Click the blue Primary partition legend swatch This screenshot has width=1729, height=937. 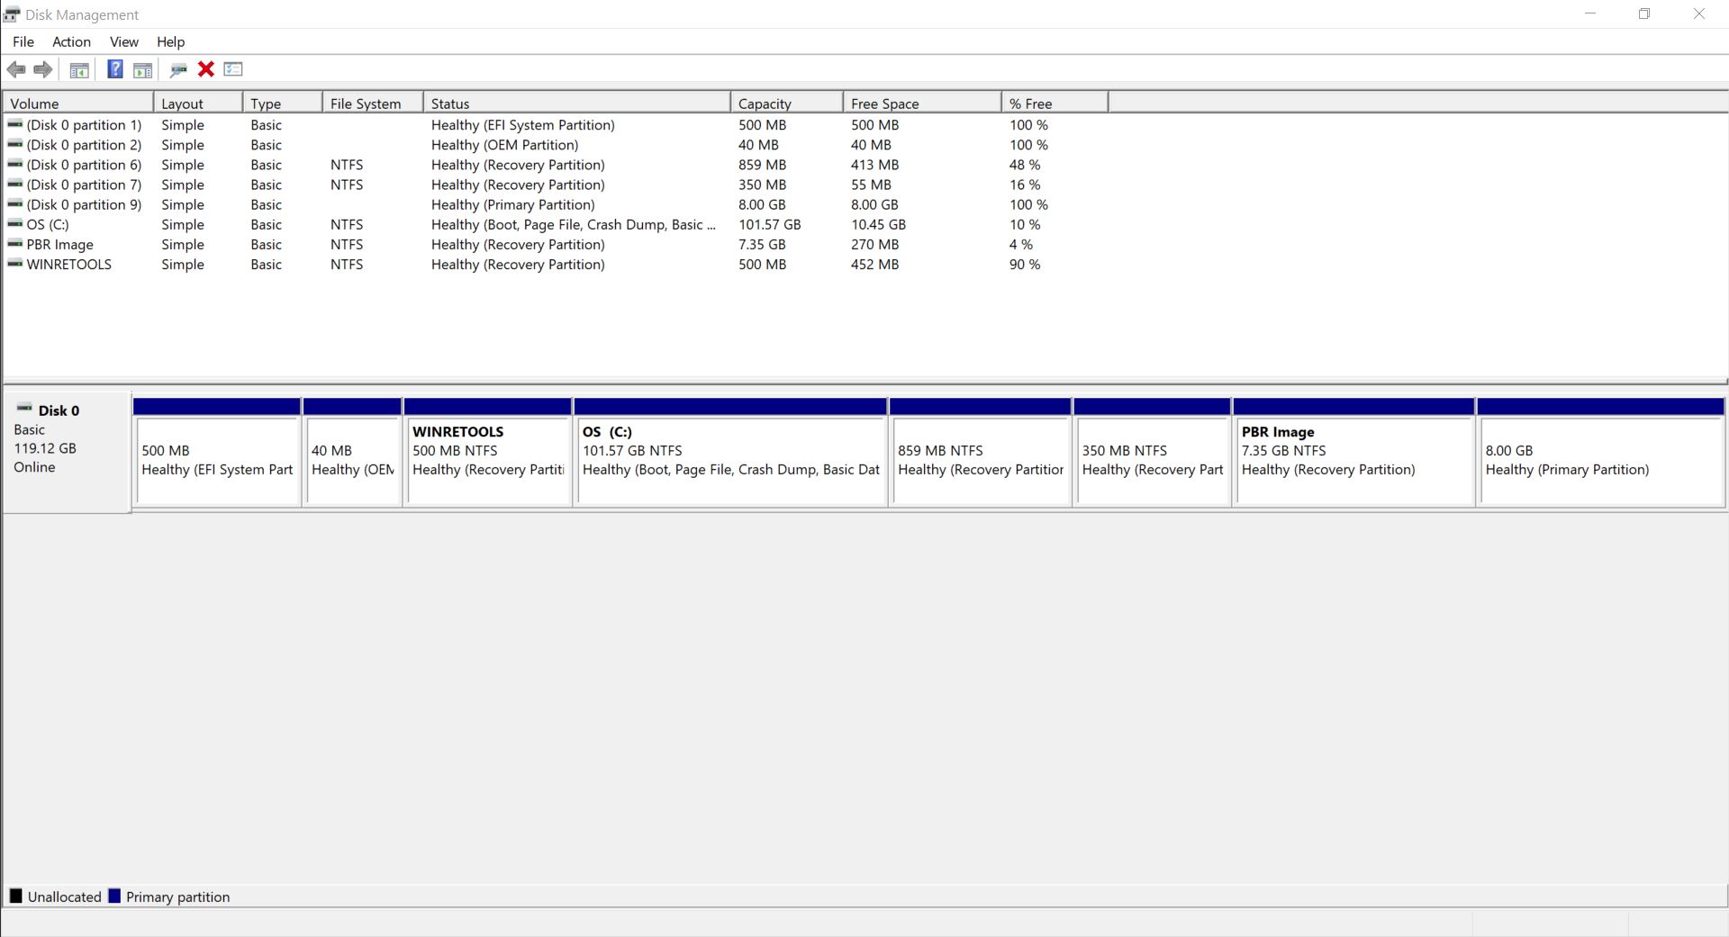point(114,896)
